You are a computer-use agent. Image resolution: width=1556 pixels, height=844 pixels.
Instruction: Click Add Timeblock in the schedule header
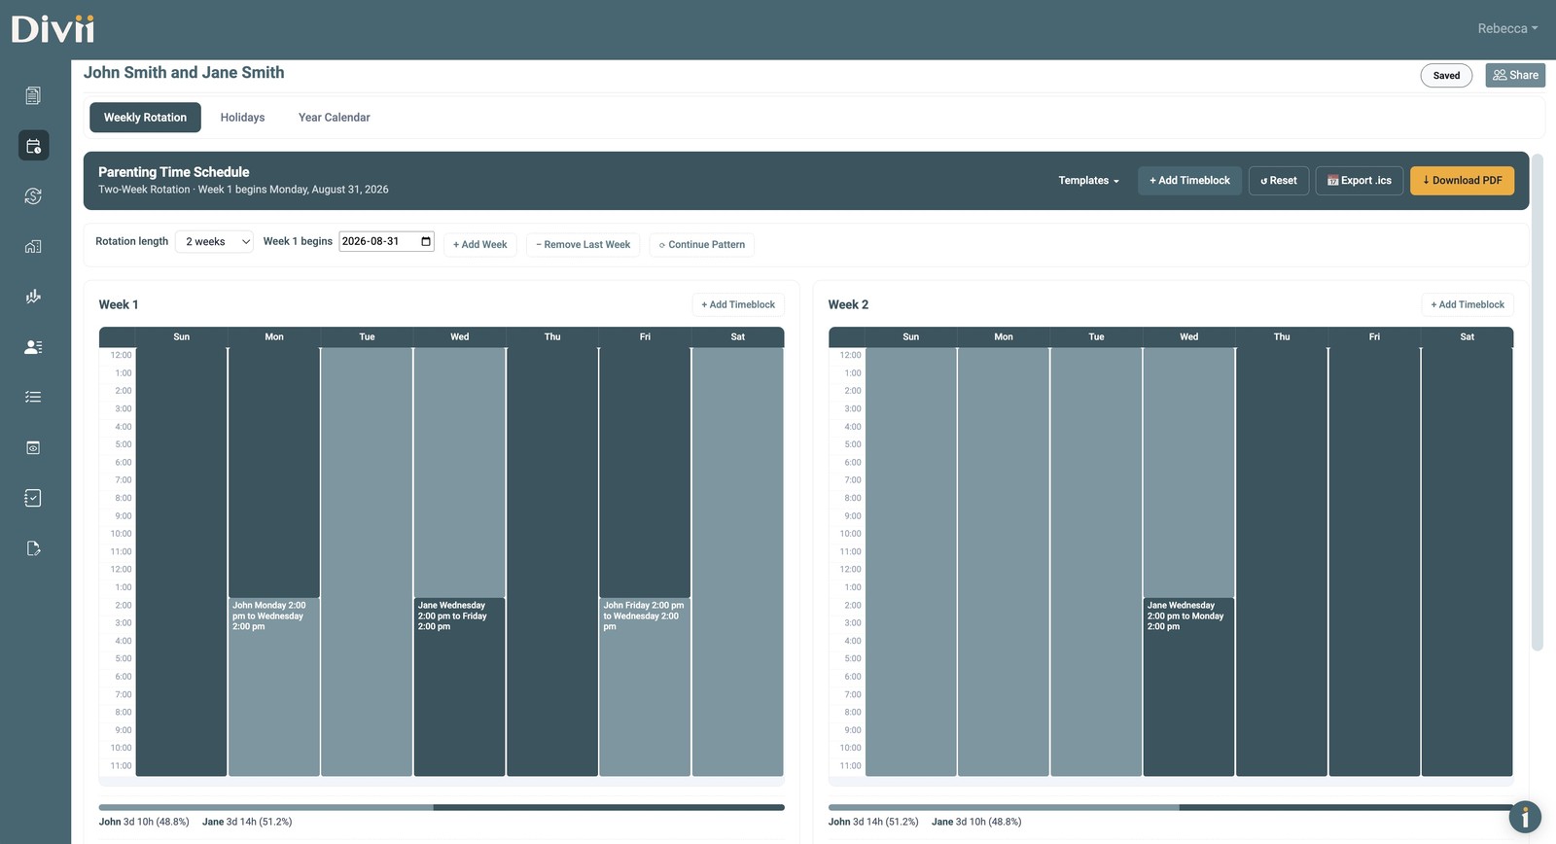pos(1189,181)
